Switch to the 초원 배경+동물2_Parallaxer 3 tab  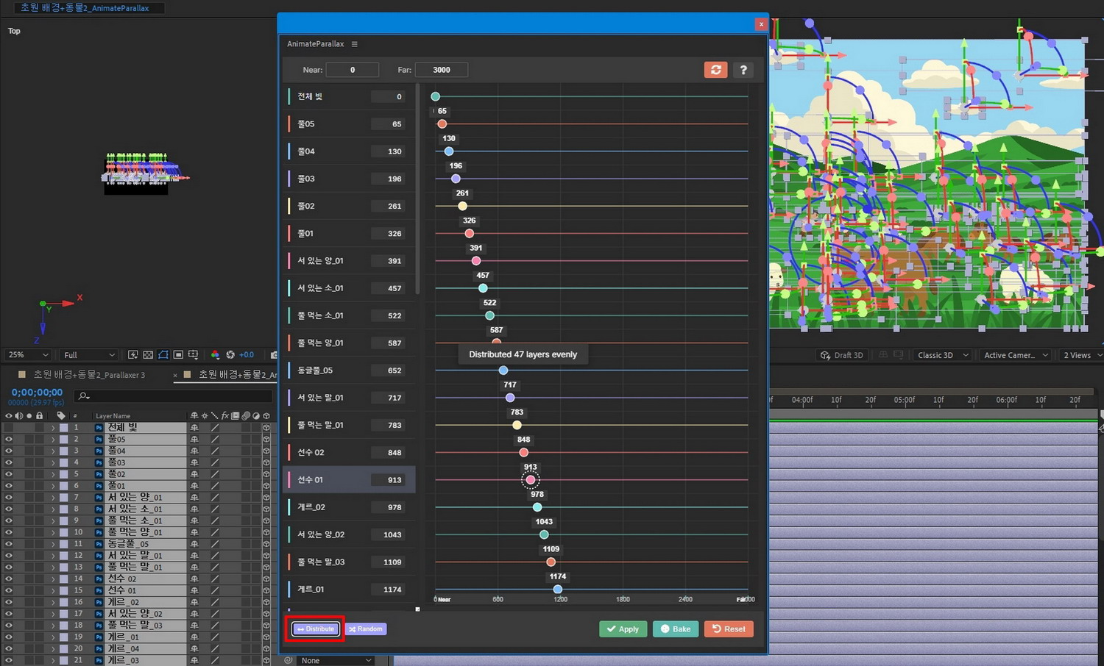click(89, 375)
